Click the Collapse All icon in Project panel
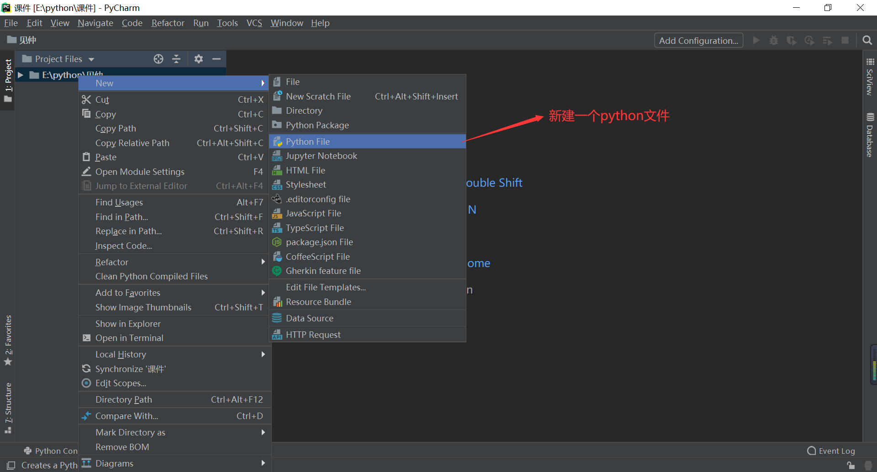Screen dimensions: 877x472 tap(176, 59)
